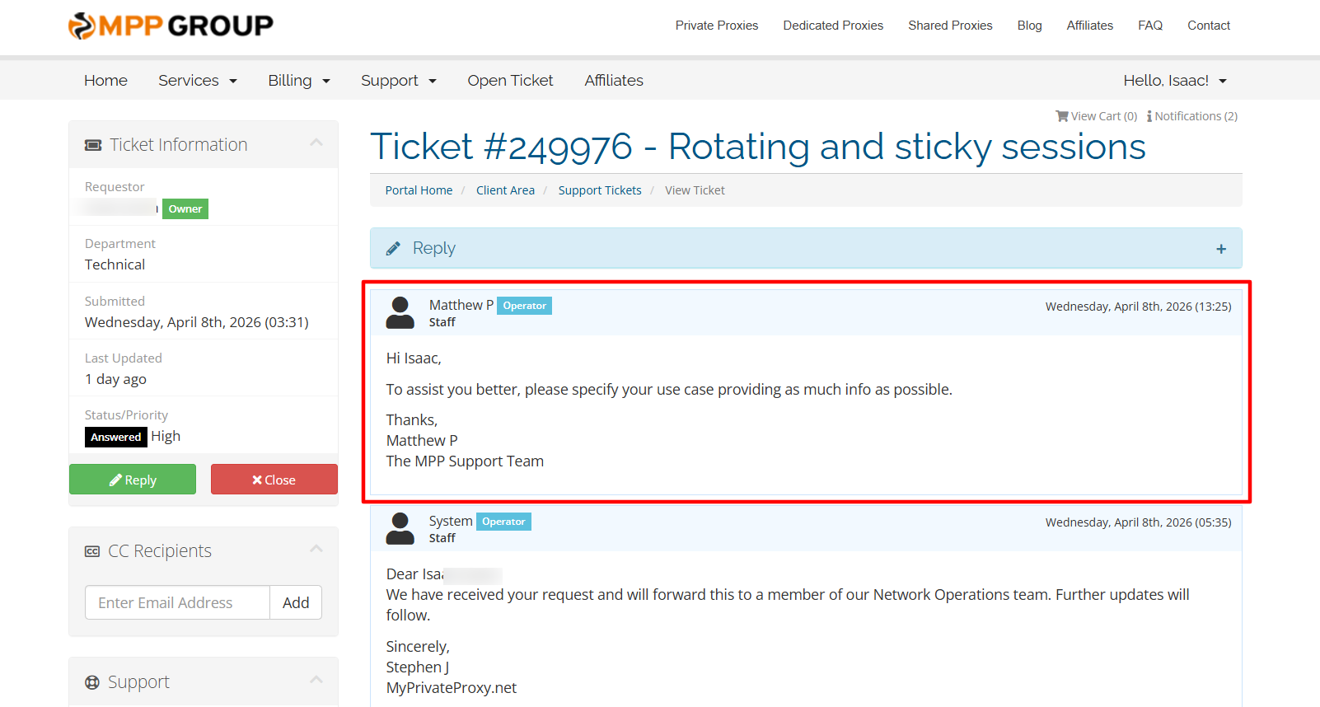Go to Portal Home breadcrumb
Viewport: 1320px width, 707px height.
[419, 190]
